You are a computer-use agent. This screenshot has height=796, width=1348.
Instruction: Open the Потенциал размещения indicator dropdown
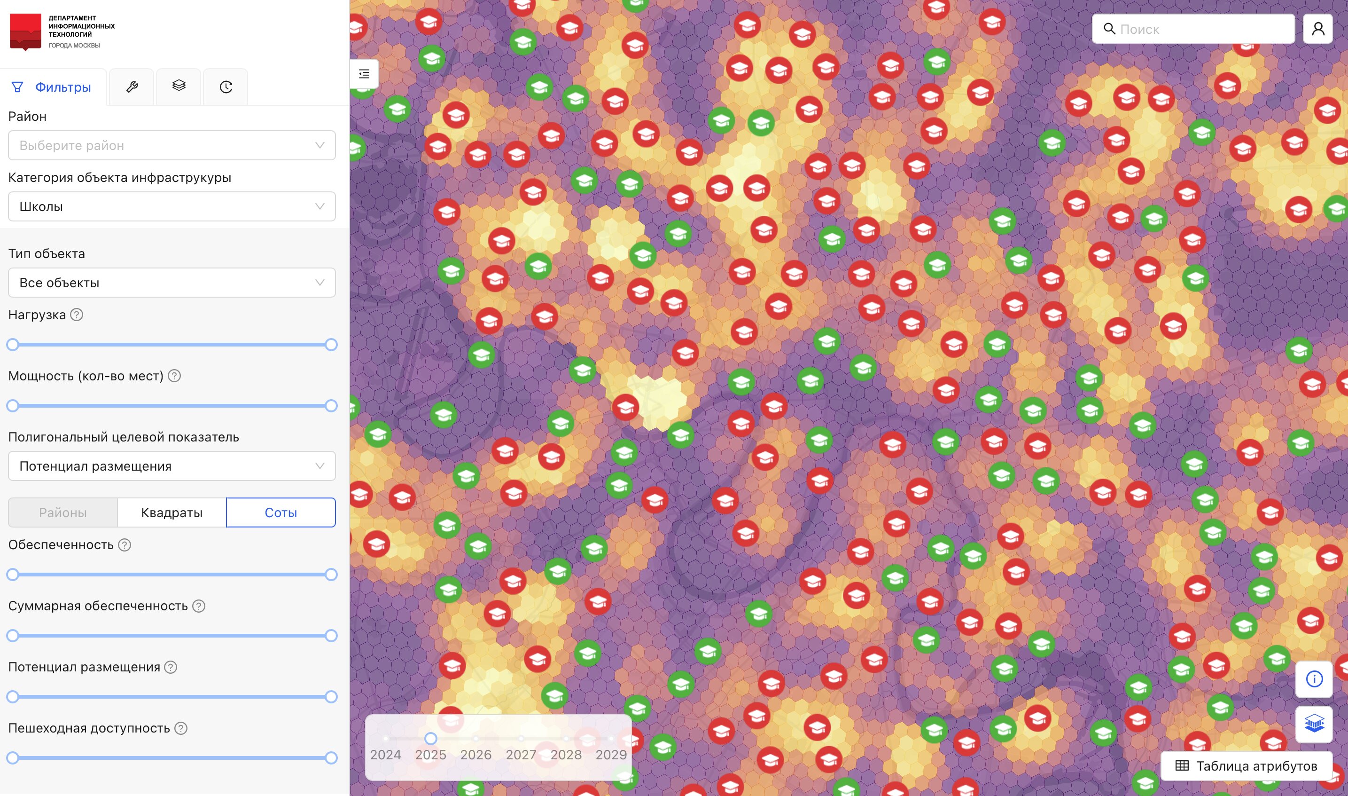pyautogui.click(x=171, y=466)
